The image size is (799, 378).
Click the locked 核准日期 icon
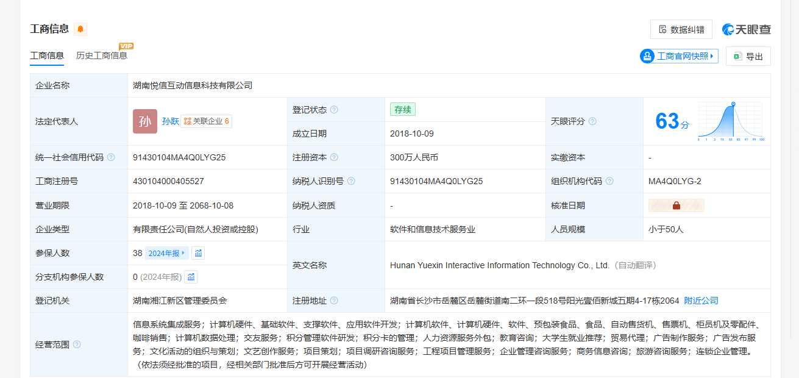tap(676, 205)
